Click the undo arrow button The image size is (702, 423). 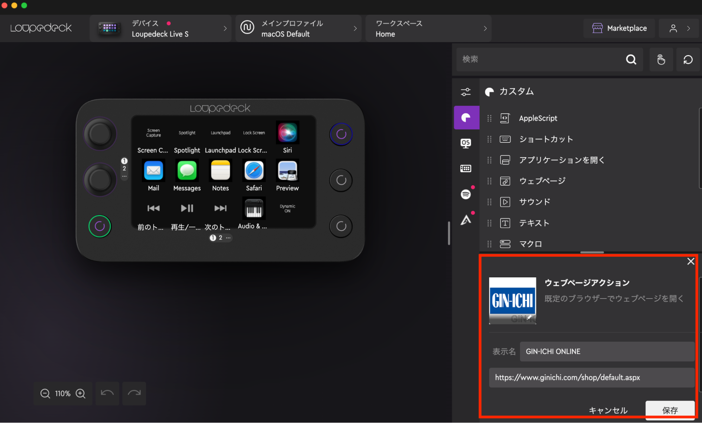click(107, 394)
